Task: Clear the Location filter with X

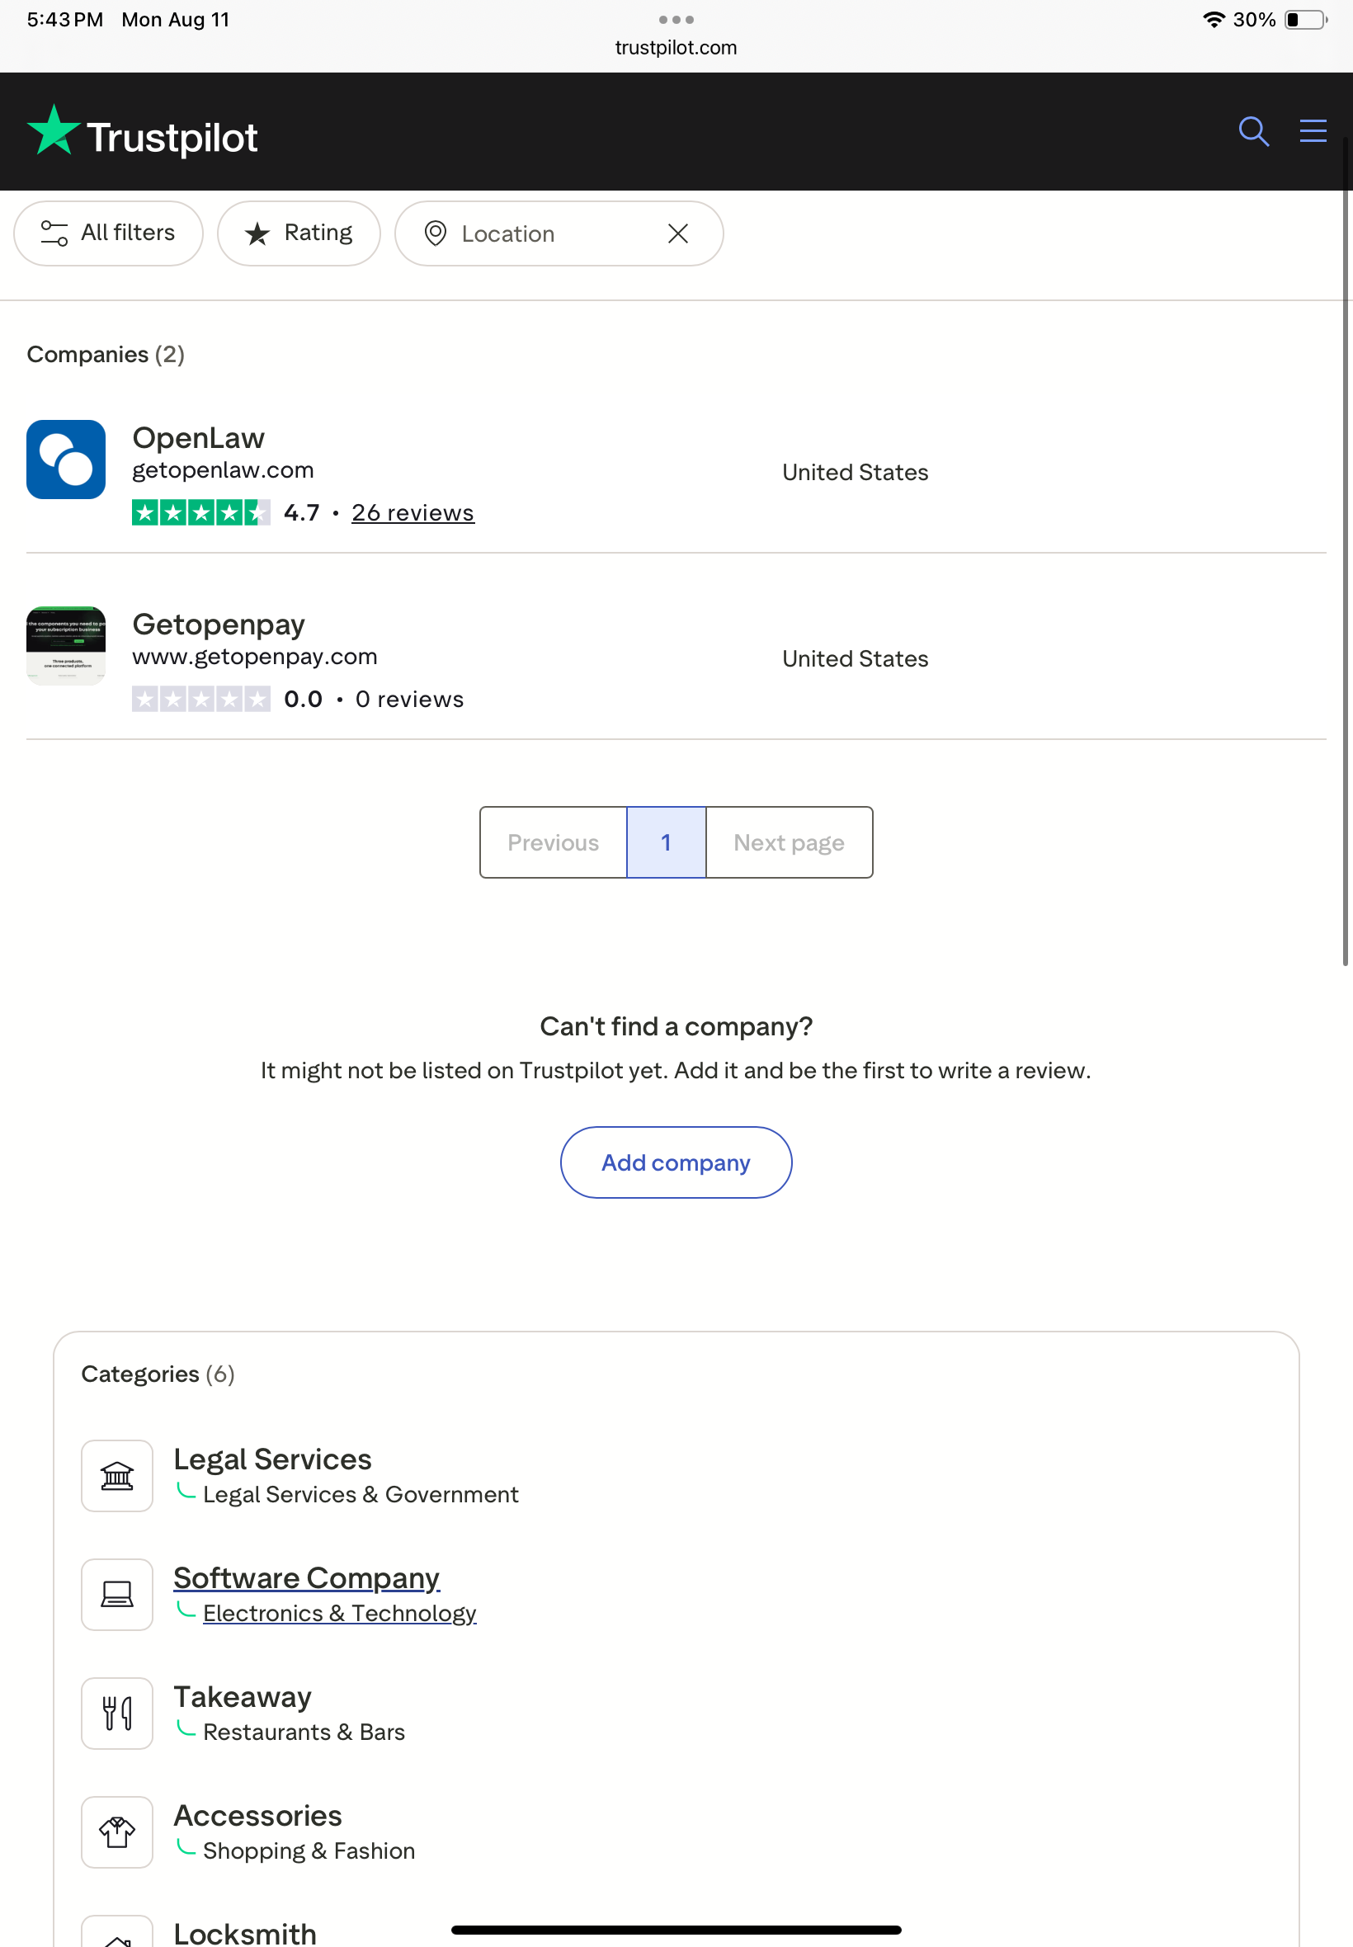Action: 677,234
